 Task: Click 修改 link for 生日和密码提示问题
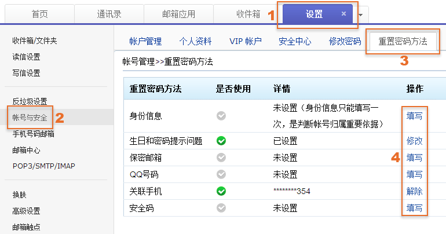click(414, 141)
